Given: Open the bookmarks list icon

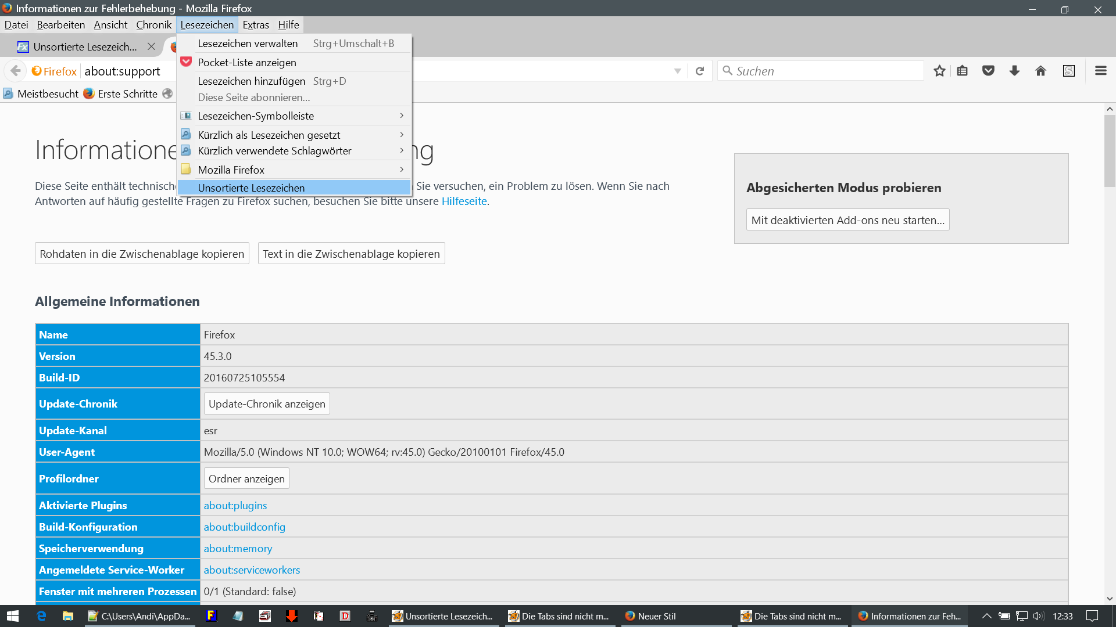Looking at the screenshot, I should (x=963, y=71).
